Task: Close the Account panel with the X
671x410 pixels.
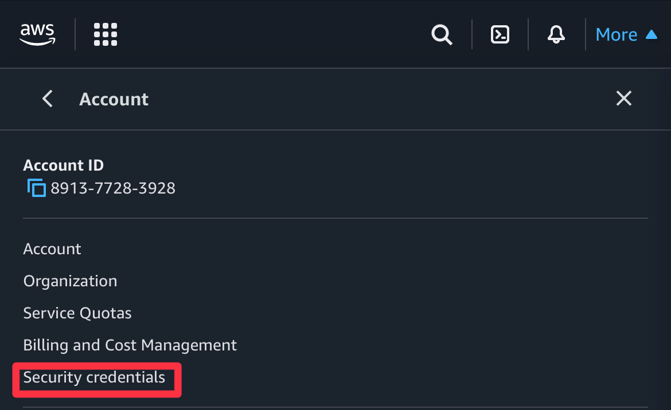Action: [623, 98]
